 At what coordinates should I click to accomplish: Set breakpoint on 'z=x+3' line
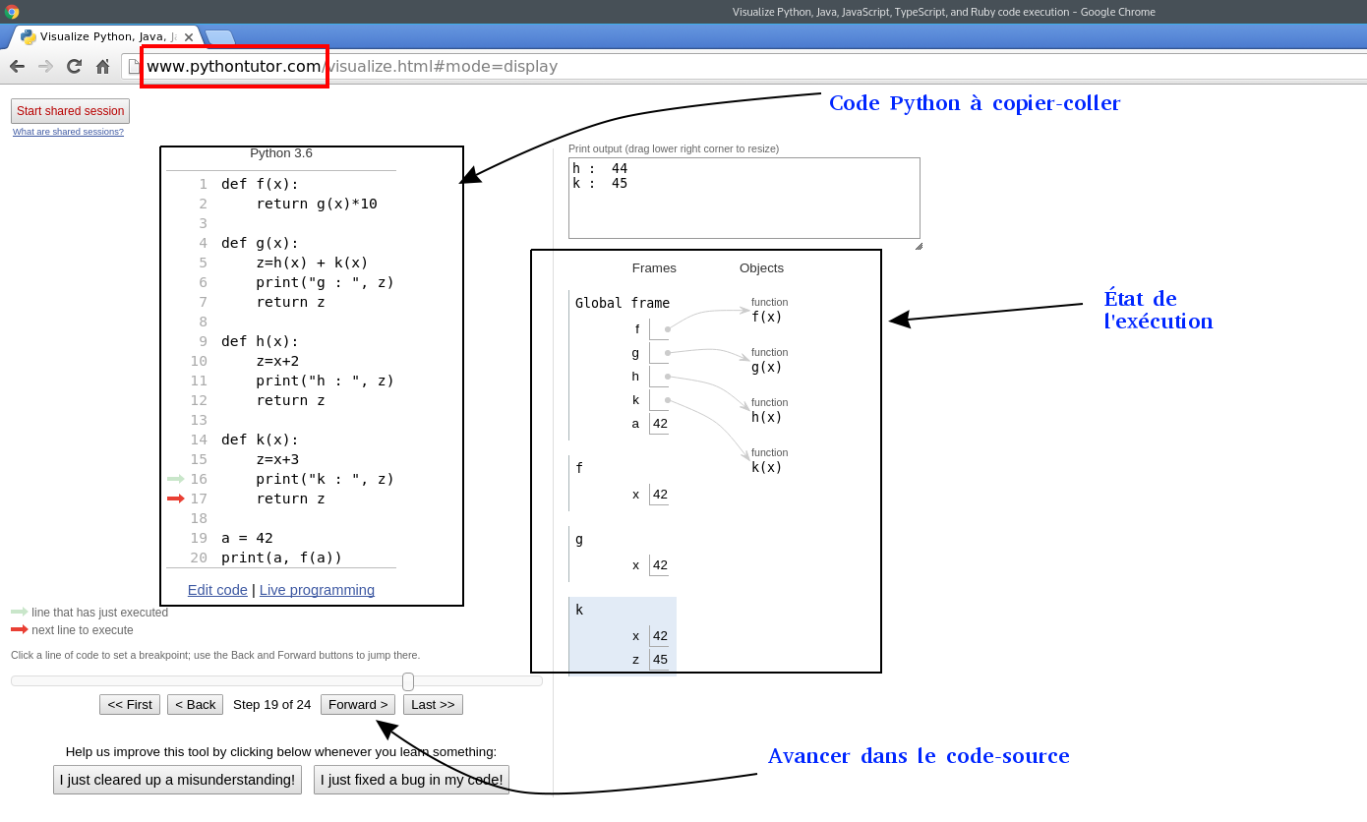point(277,459)
